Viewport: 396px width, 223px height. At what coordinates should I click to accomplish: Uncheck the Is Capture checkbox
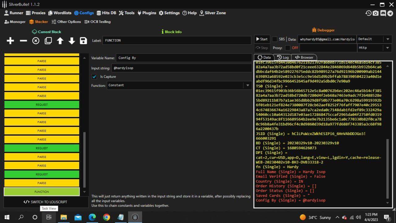[95, 77]
